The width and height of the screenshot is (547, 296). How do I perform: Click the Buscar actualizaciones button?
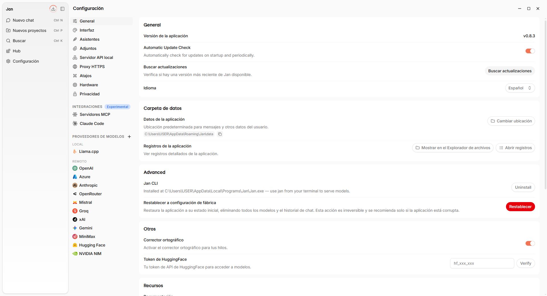pos(510,71)
